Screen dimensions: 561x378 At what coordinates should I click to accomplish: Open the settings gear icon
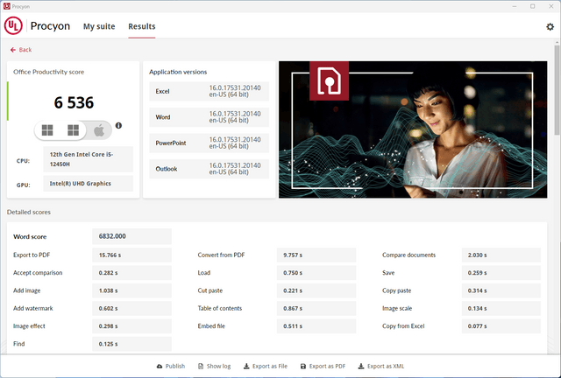coord(550,26)
